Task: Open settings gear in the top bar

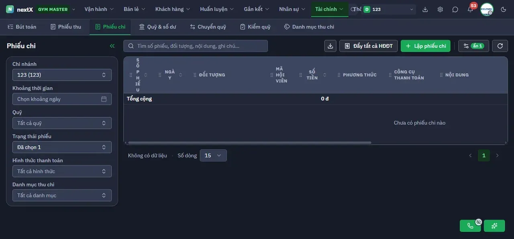Action: 440,9
